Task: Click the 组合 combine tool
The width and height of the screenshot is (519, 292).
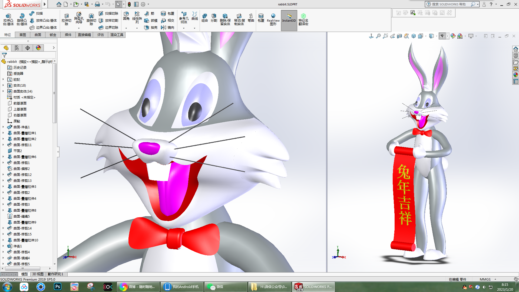Action: 205,18
